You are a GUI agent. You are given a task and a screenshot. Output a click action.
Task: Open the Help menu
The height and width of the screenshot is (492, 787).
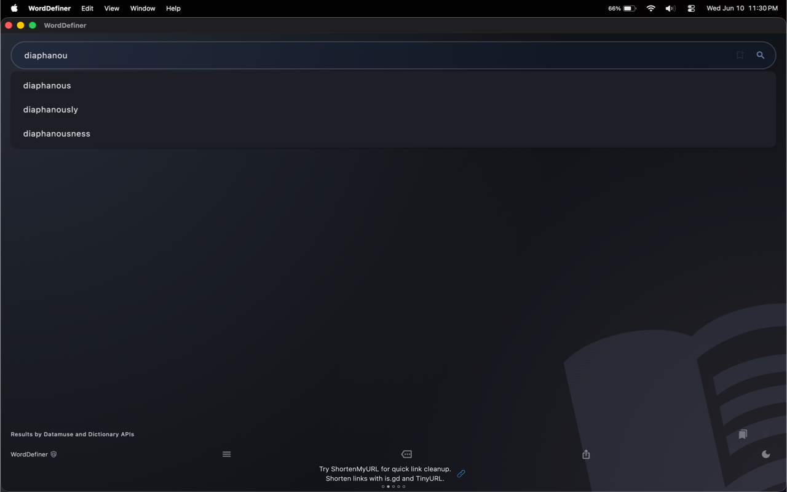coord(173,9)
